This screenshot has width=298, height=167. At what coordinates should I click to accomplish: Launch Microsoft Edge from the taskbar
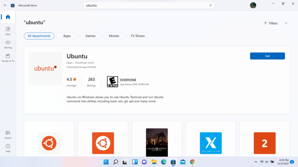[x=164, y=162]
